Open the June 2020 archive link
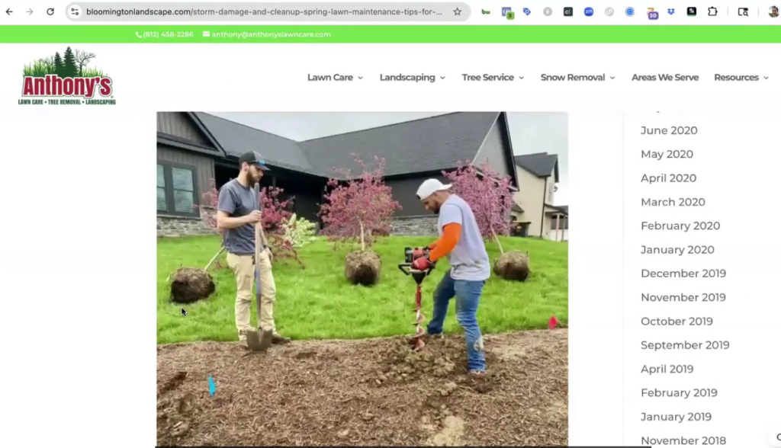This screenshot has width=781, height=448. 669,130
